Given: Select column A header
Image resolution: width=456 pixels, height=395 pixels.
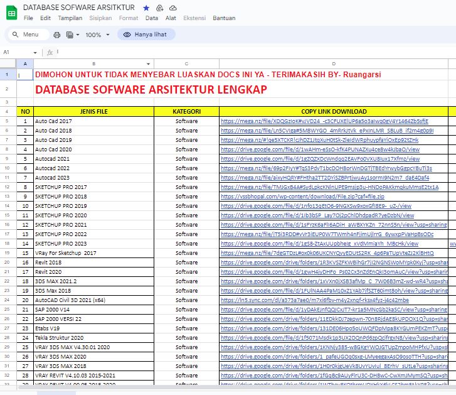Looking at the screenshot, I should (25, 64).
